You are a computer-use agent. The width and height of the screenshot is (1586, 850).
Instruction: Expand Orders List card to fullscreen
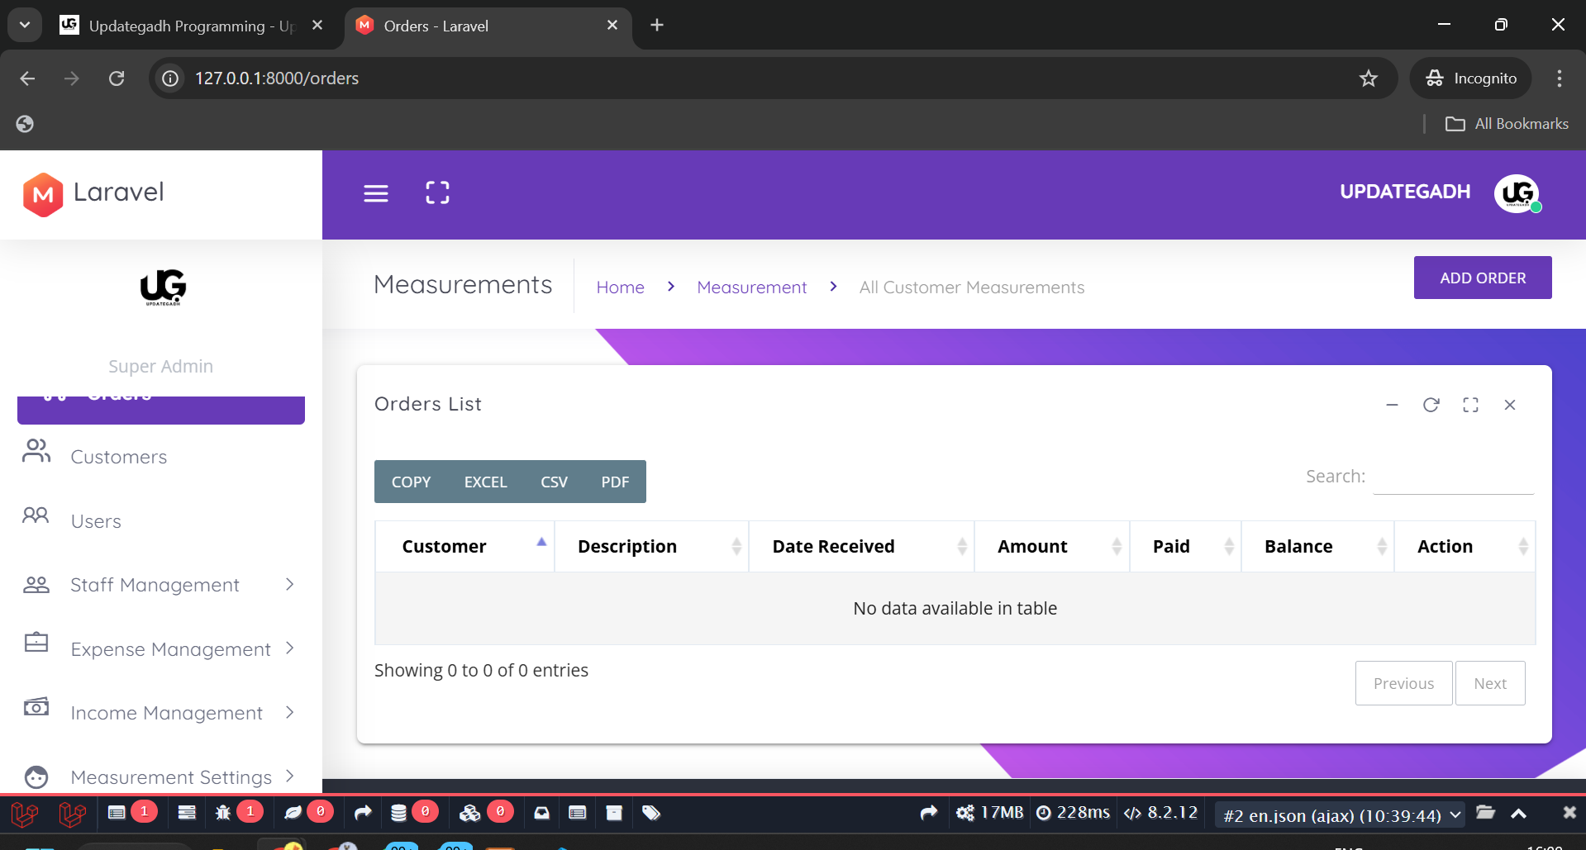[1470, 405]
